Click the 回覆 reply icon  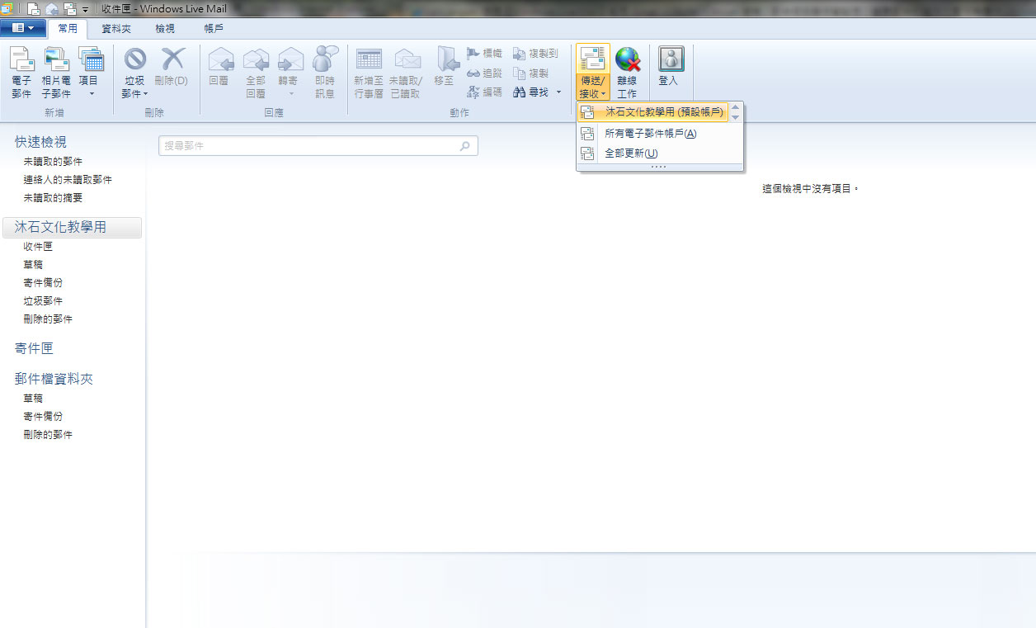click(x=220, y=59)
